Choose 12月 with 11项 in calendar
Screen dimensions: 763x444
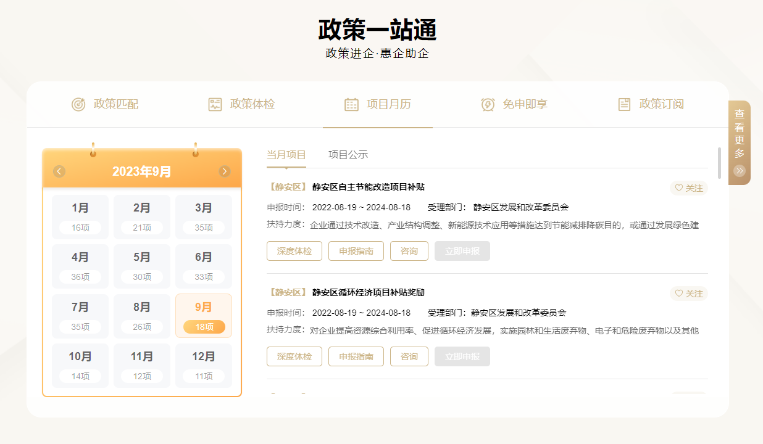coord(204,365)
